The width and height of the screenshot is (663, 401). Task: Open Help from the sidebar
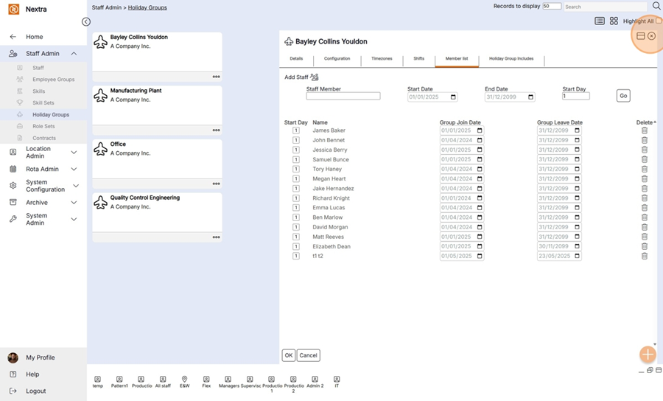pyautogui.click(x=32, y=374)
